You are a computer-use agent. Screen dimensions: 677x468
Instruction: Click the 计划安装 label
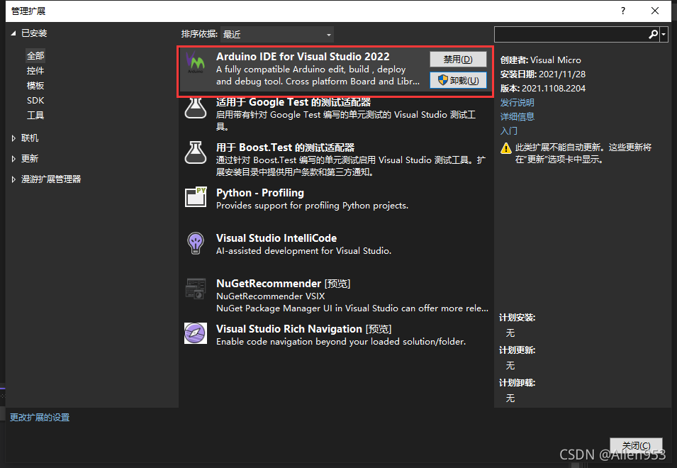click(517, 318)
